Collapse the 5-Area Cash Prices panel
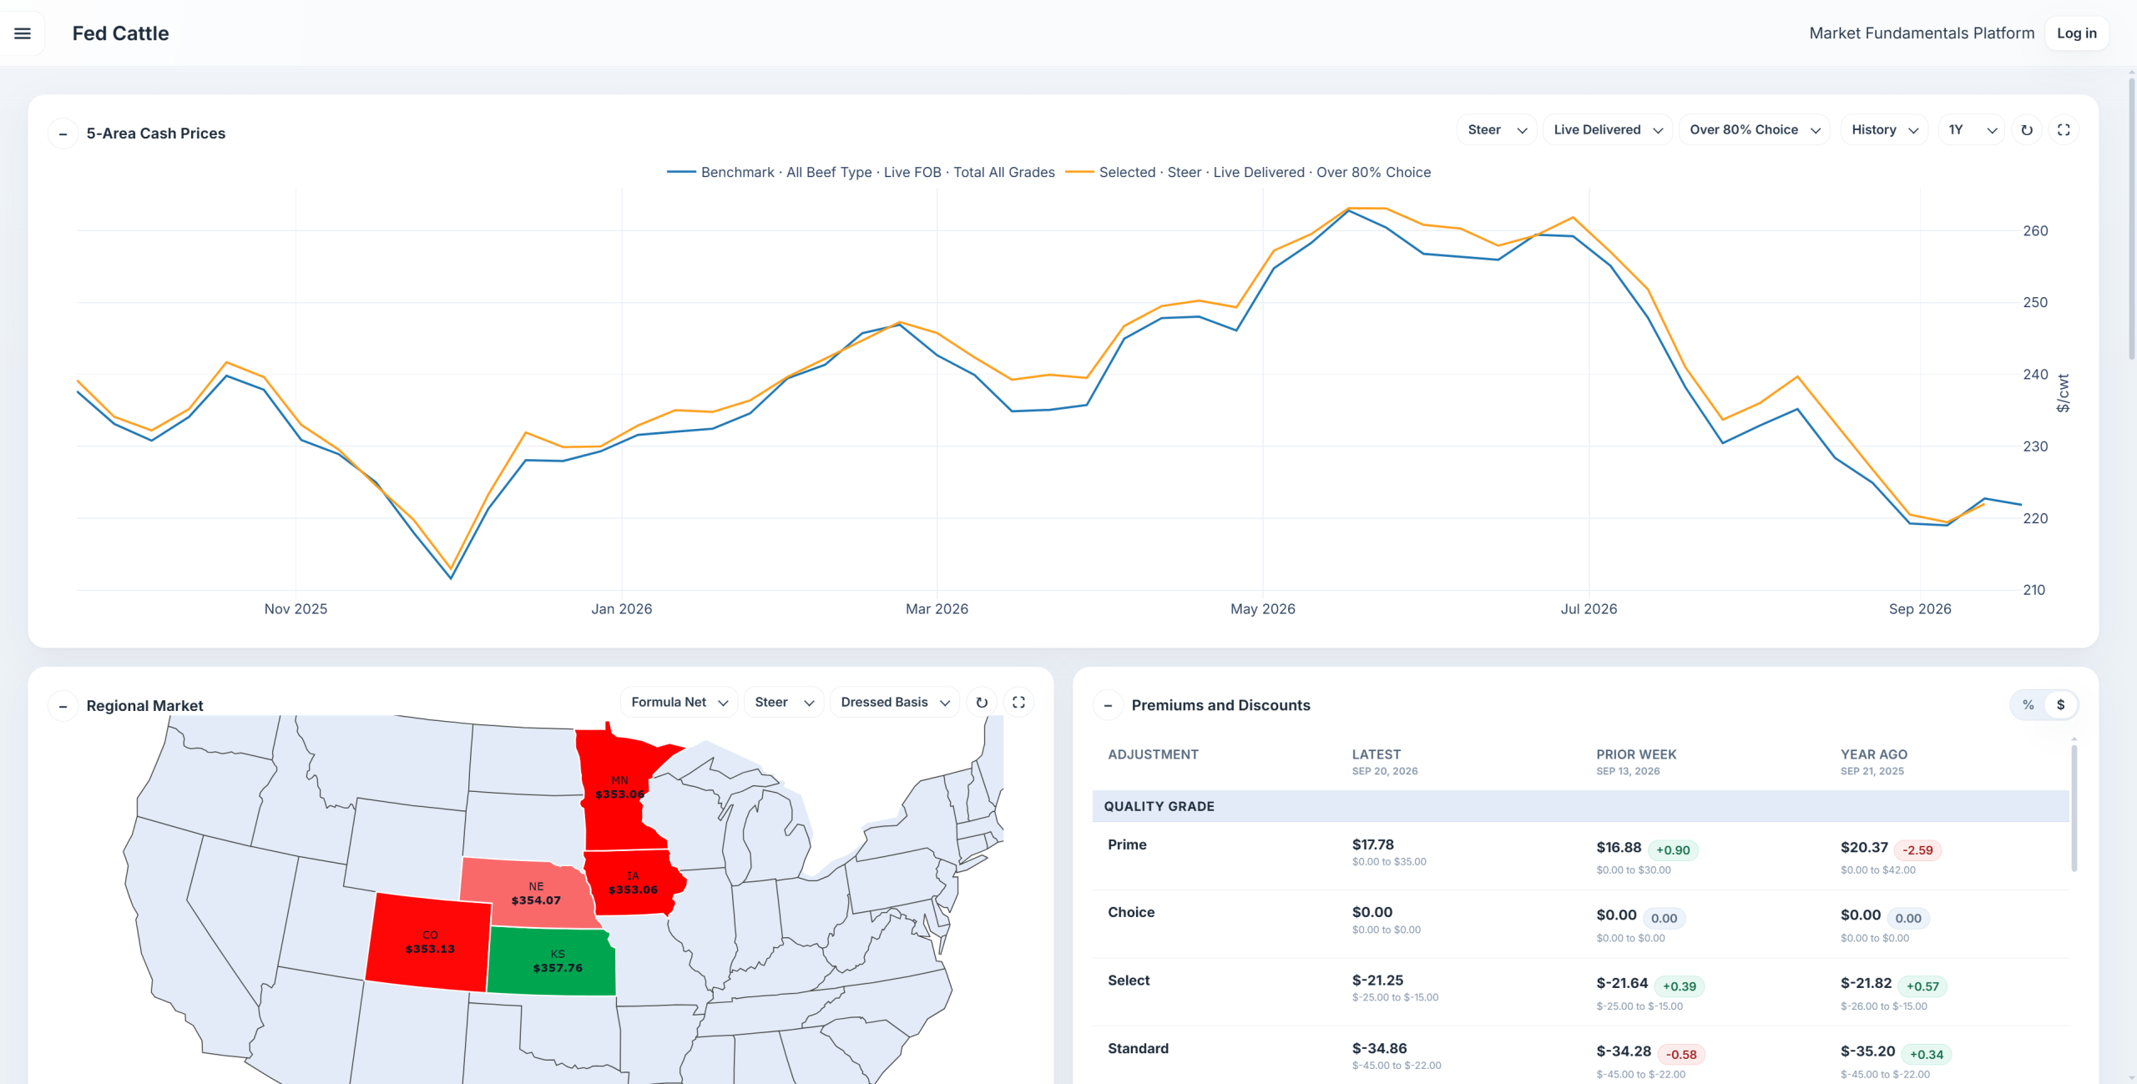The image size is (2137, 1084). point(63,134)
